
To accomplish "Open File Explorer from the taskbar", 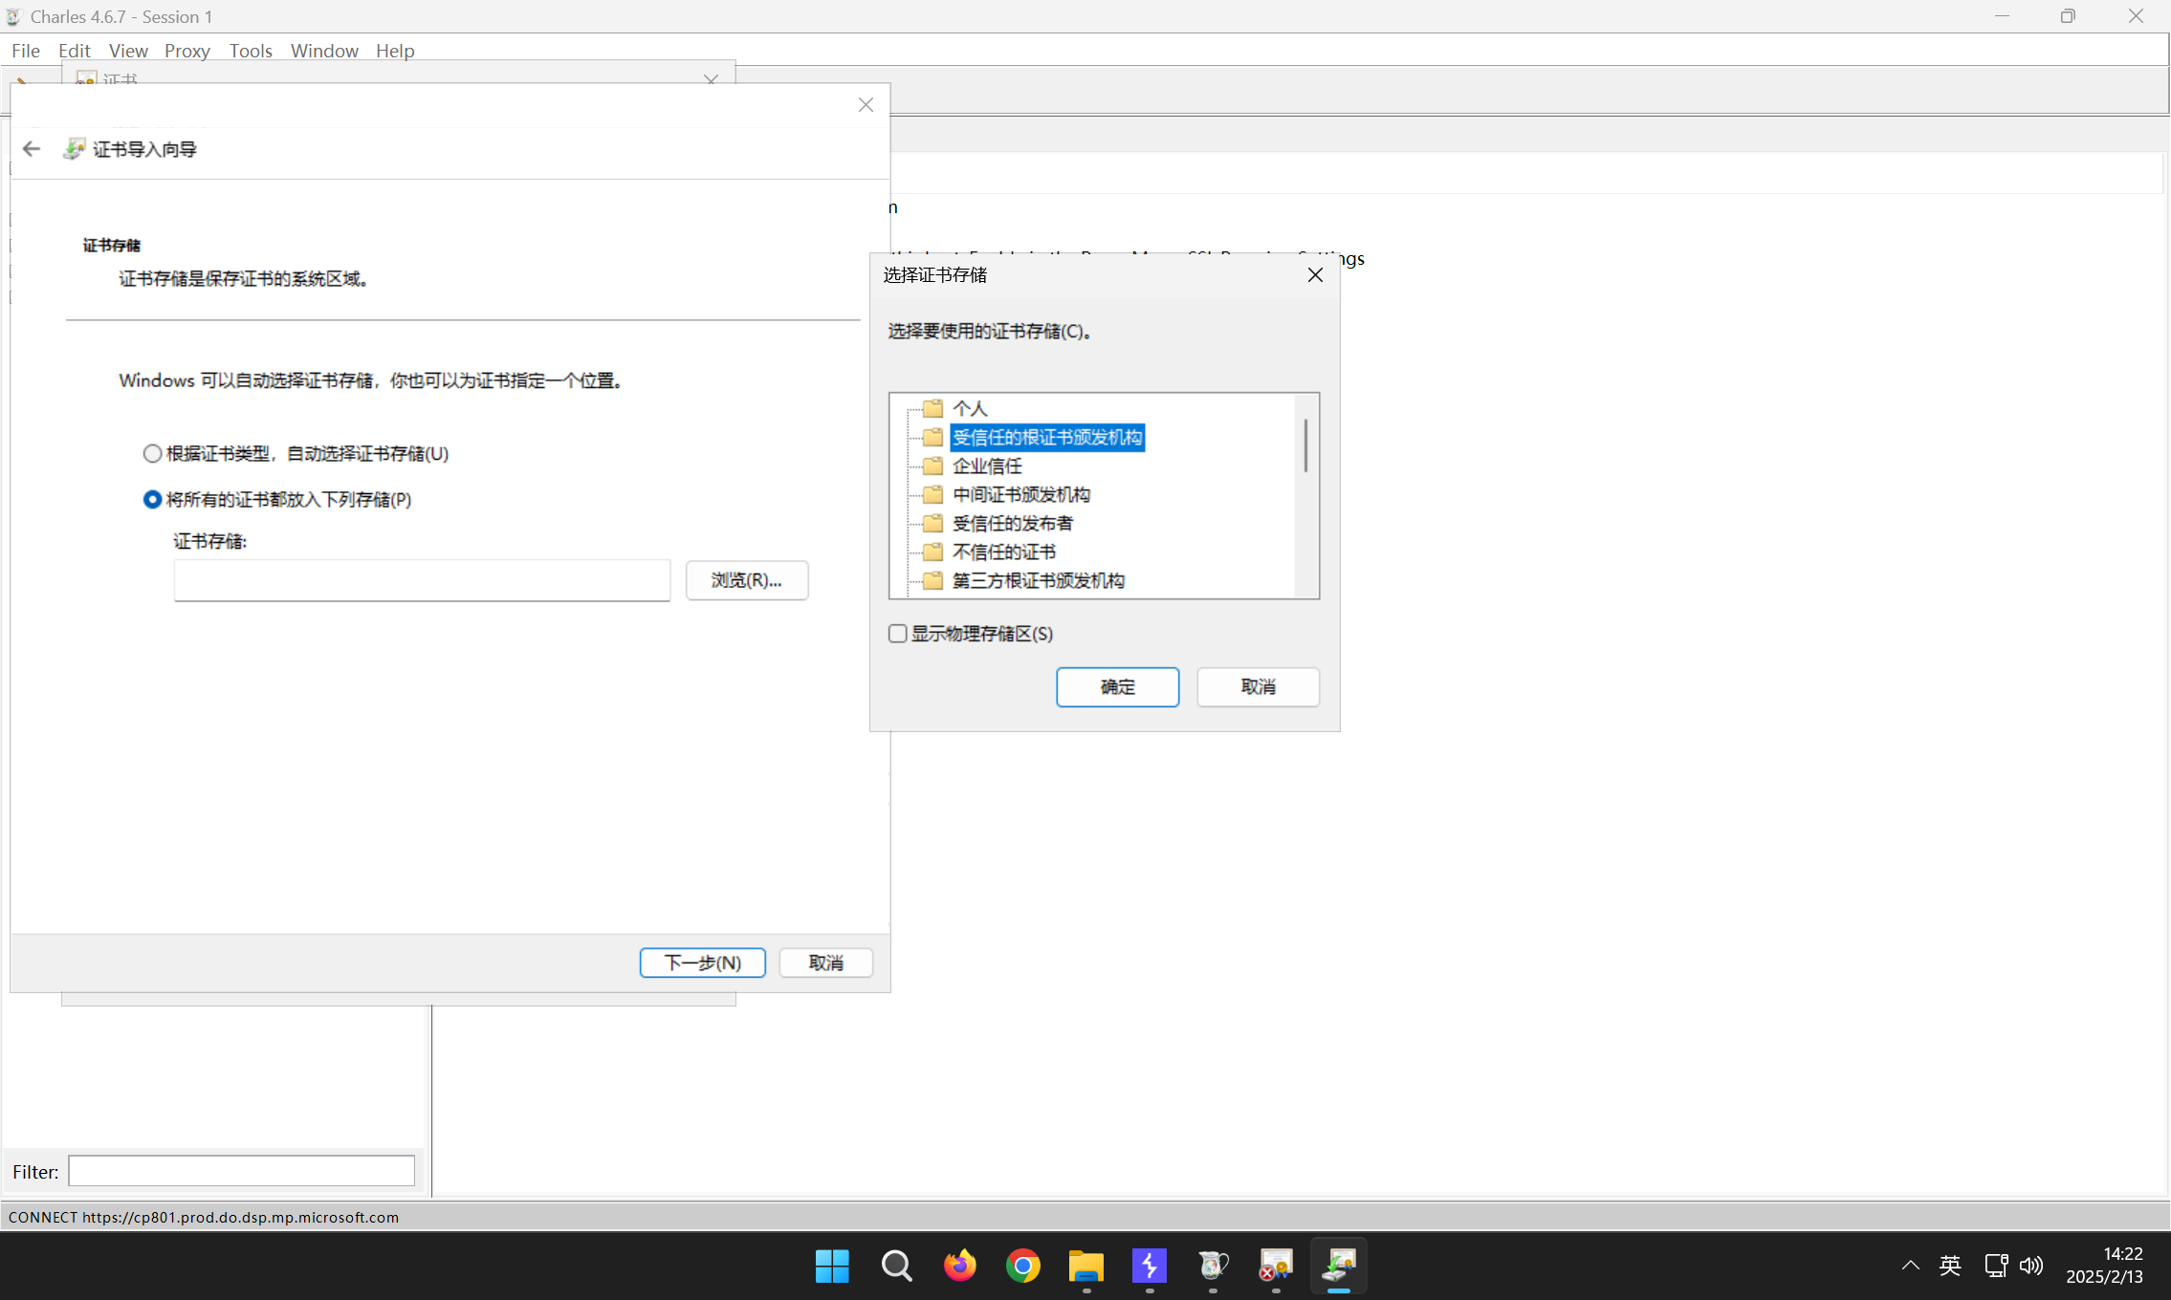I will [x=1085, y=1266].
